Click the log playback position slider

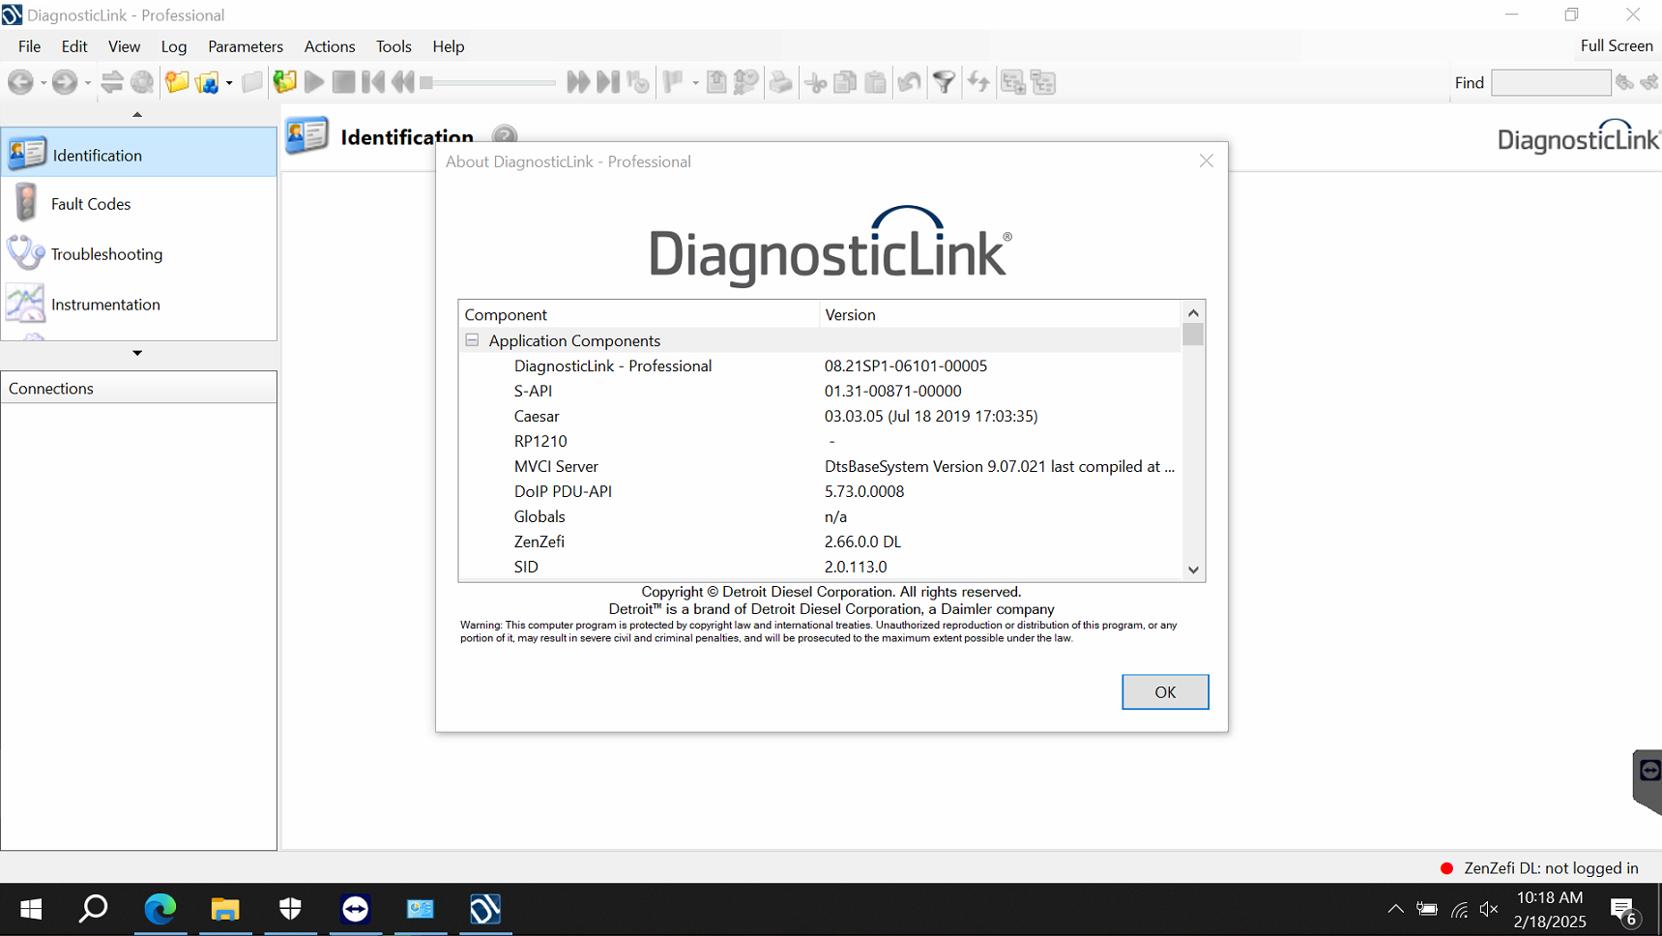coord(488,83)
